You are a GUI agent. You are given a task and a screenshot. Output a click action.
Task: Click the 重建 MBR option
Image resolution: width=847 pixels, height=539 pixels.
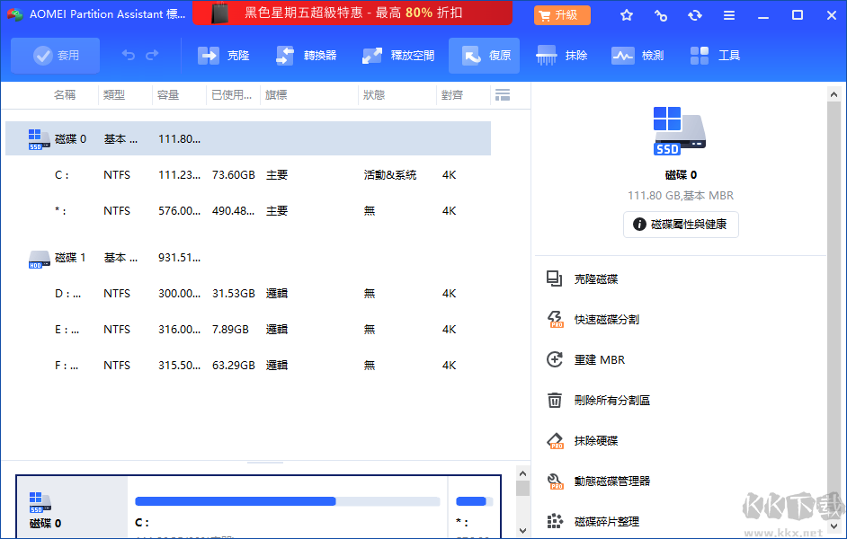pyautogui.click(x=600, y=360)
